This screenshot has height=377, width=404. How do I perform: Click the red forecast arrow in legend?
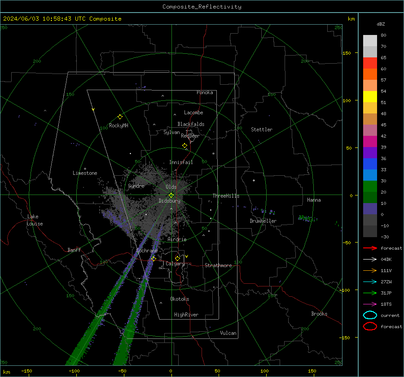pos(370,248)
